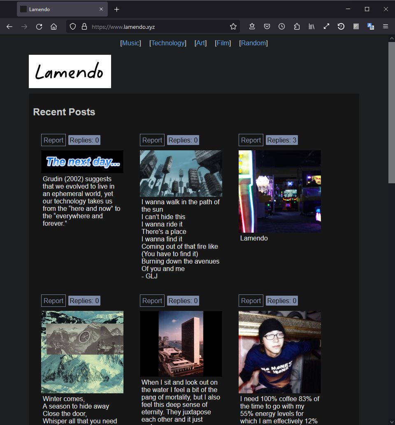Viewport: 395px width, 425px height.
Task: Open replies for the skyscraper post
Action: point(183,301)
